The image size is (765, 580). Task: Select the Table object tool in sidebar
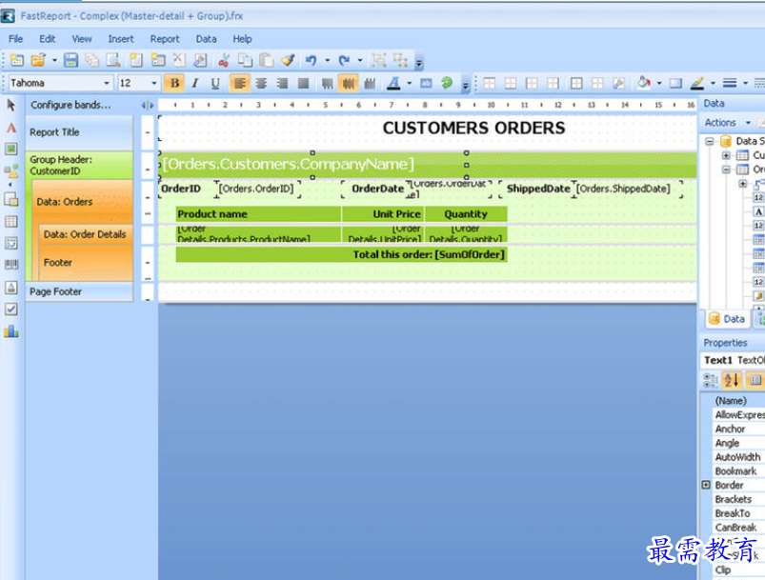11,222
